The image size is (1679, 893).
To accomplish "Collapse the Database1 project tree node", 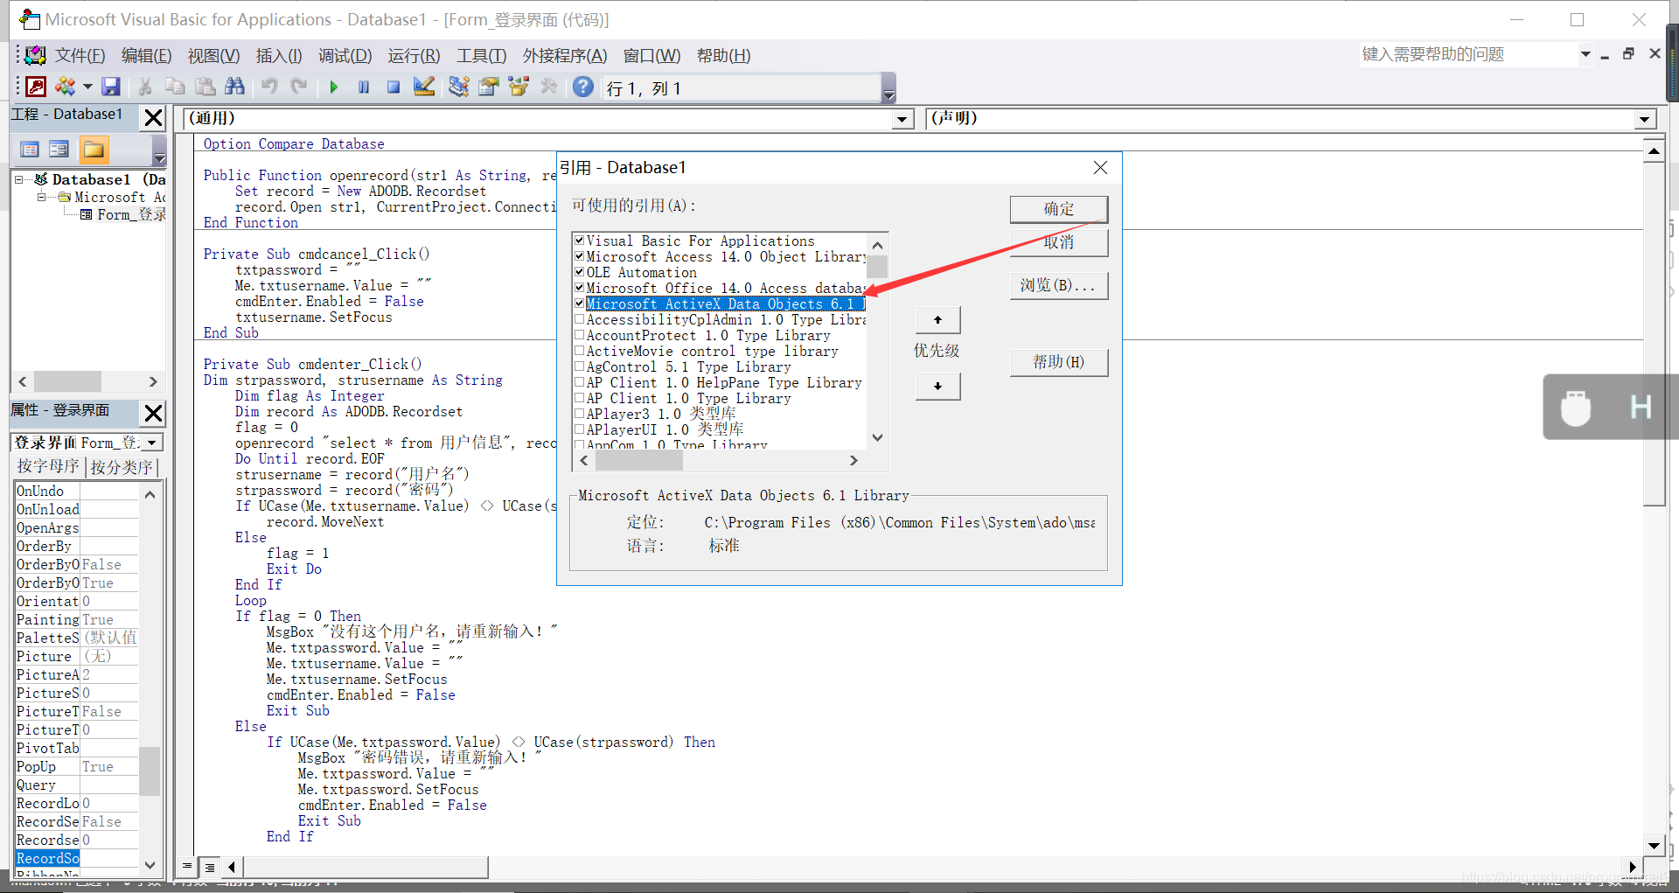I will (19, 179).
